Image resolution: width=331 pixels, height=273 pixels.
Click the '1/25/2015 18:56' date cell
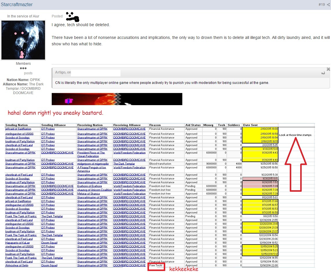260,164
